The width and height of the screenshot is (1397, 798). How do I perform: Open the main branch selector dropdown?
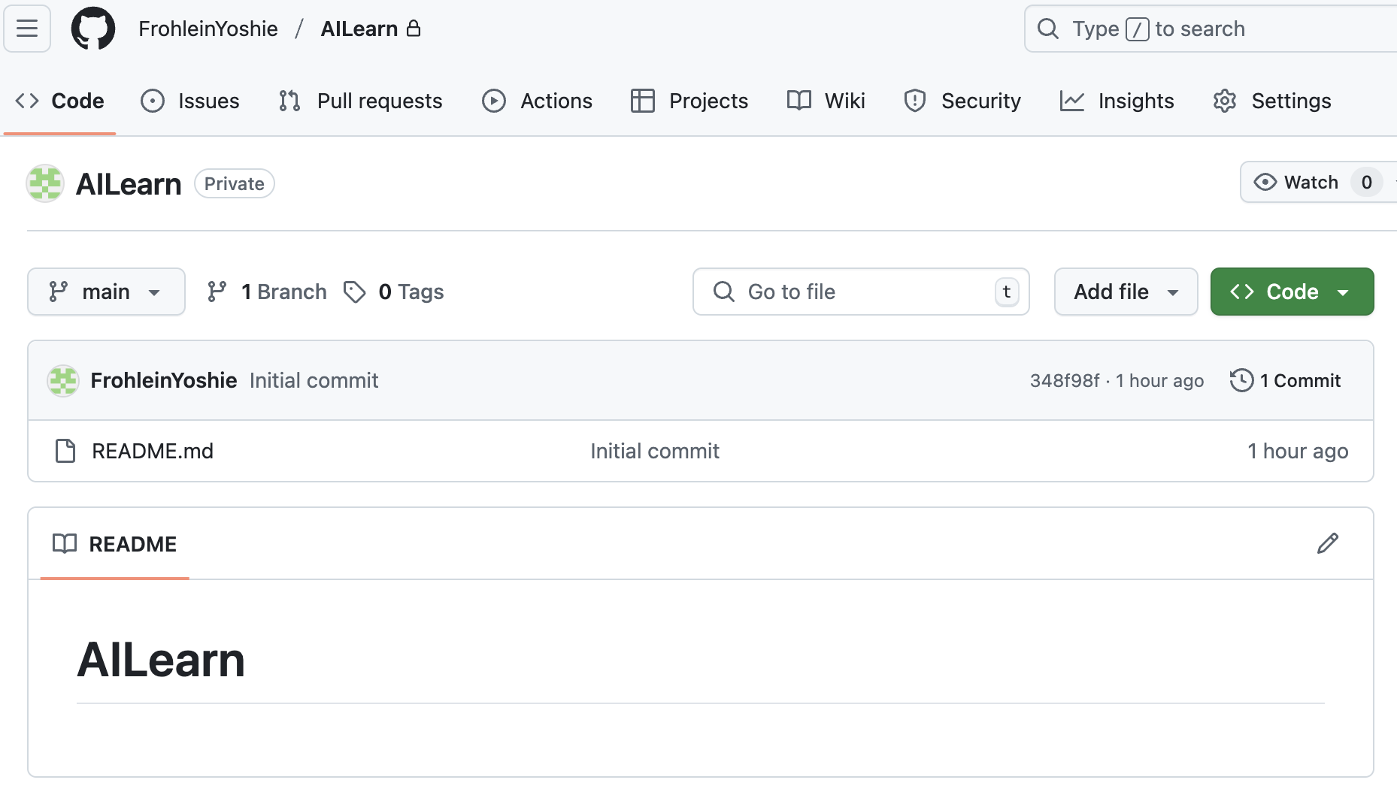pyautogui.click(x=106, y=292)
